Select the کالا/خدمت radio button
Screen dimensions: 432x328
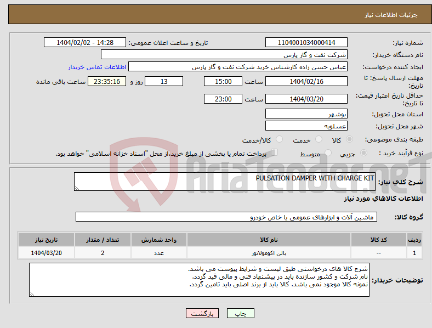coord(279,139)
